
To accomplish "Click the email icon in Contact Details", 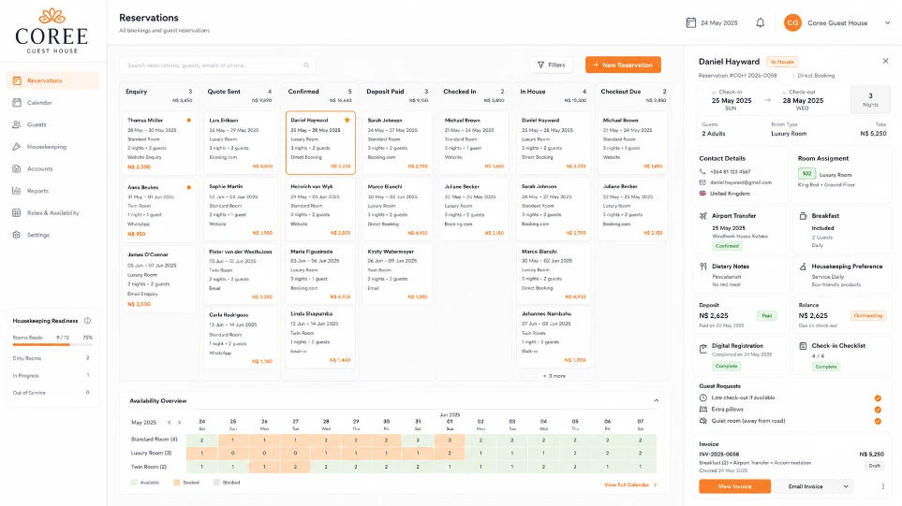I will coord(702,182).
